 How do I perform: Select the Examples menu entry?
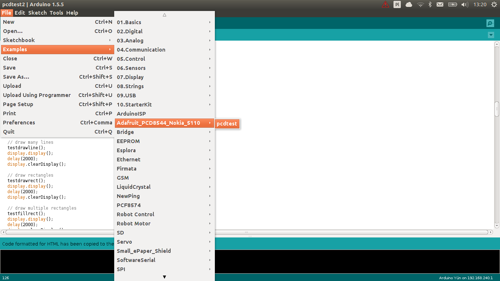pos(57,49)
